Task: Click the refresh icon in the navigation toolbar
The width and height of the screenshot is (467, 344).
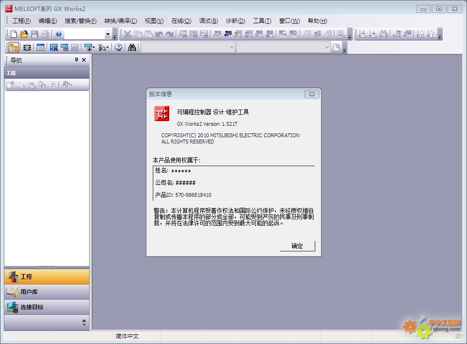Action: point(52,85)
